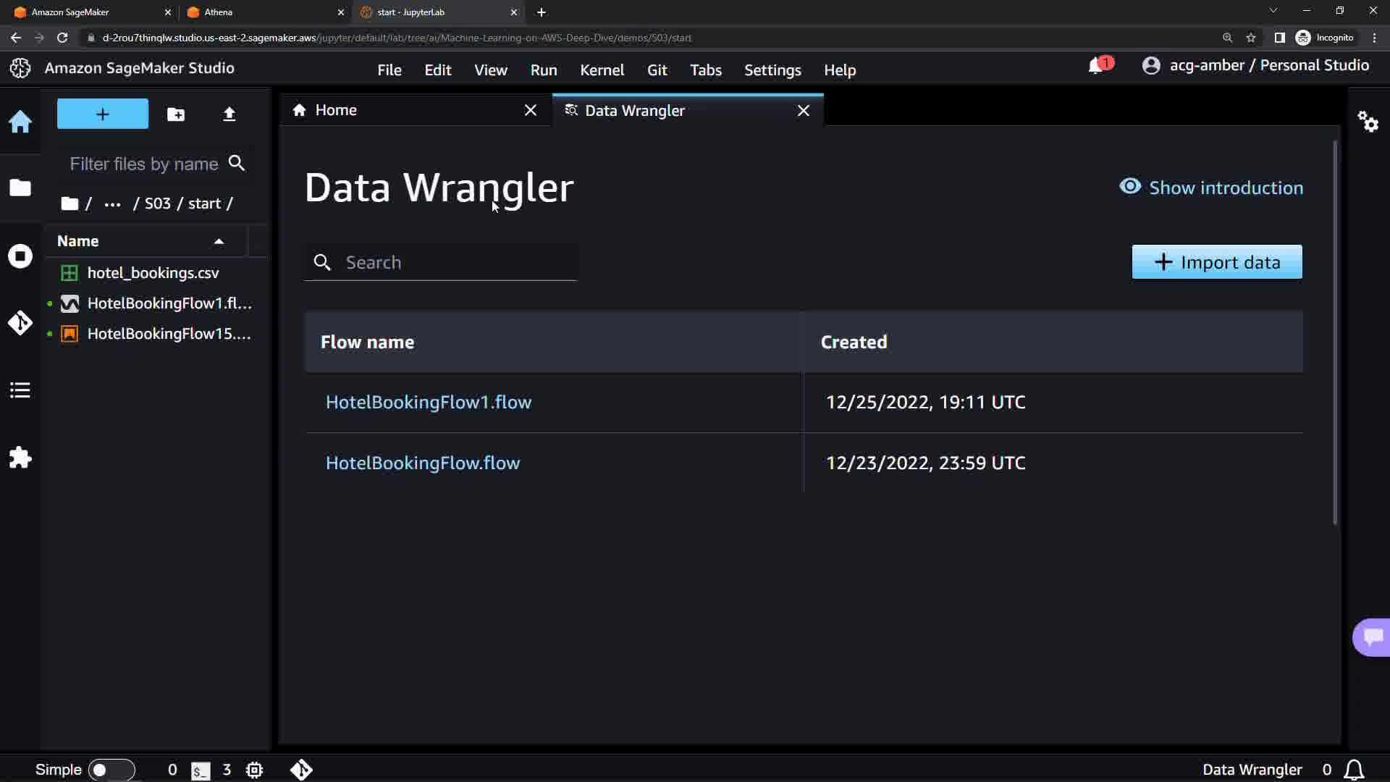Open the Git sidebar panel icon
1390x782 pixels.
tap(20, 323)
